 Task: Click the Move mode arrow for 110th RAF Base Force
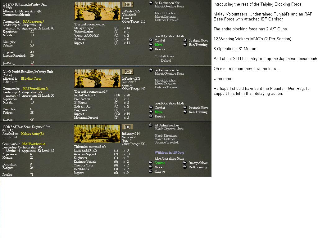click(151, 167)
